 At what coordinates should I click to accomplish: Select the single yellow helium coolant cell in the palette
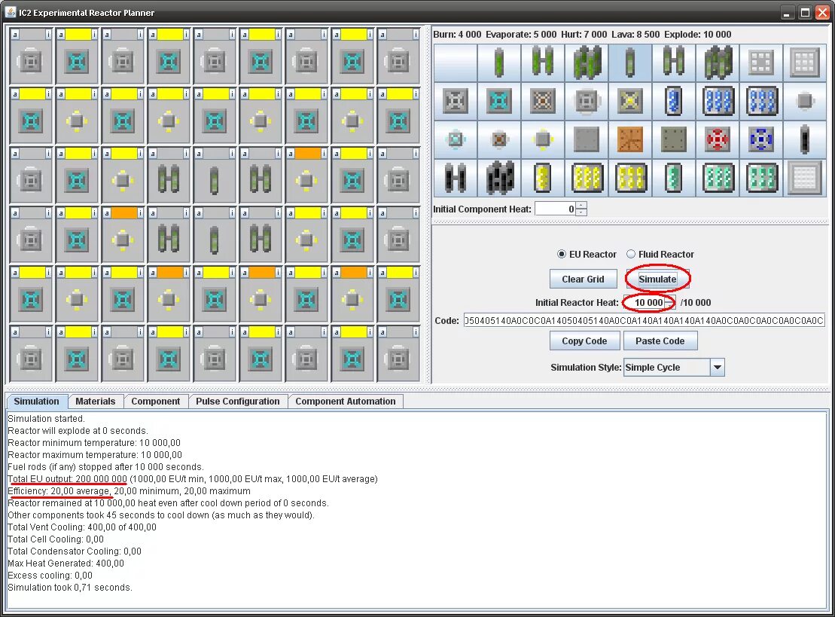(543, 178)
